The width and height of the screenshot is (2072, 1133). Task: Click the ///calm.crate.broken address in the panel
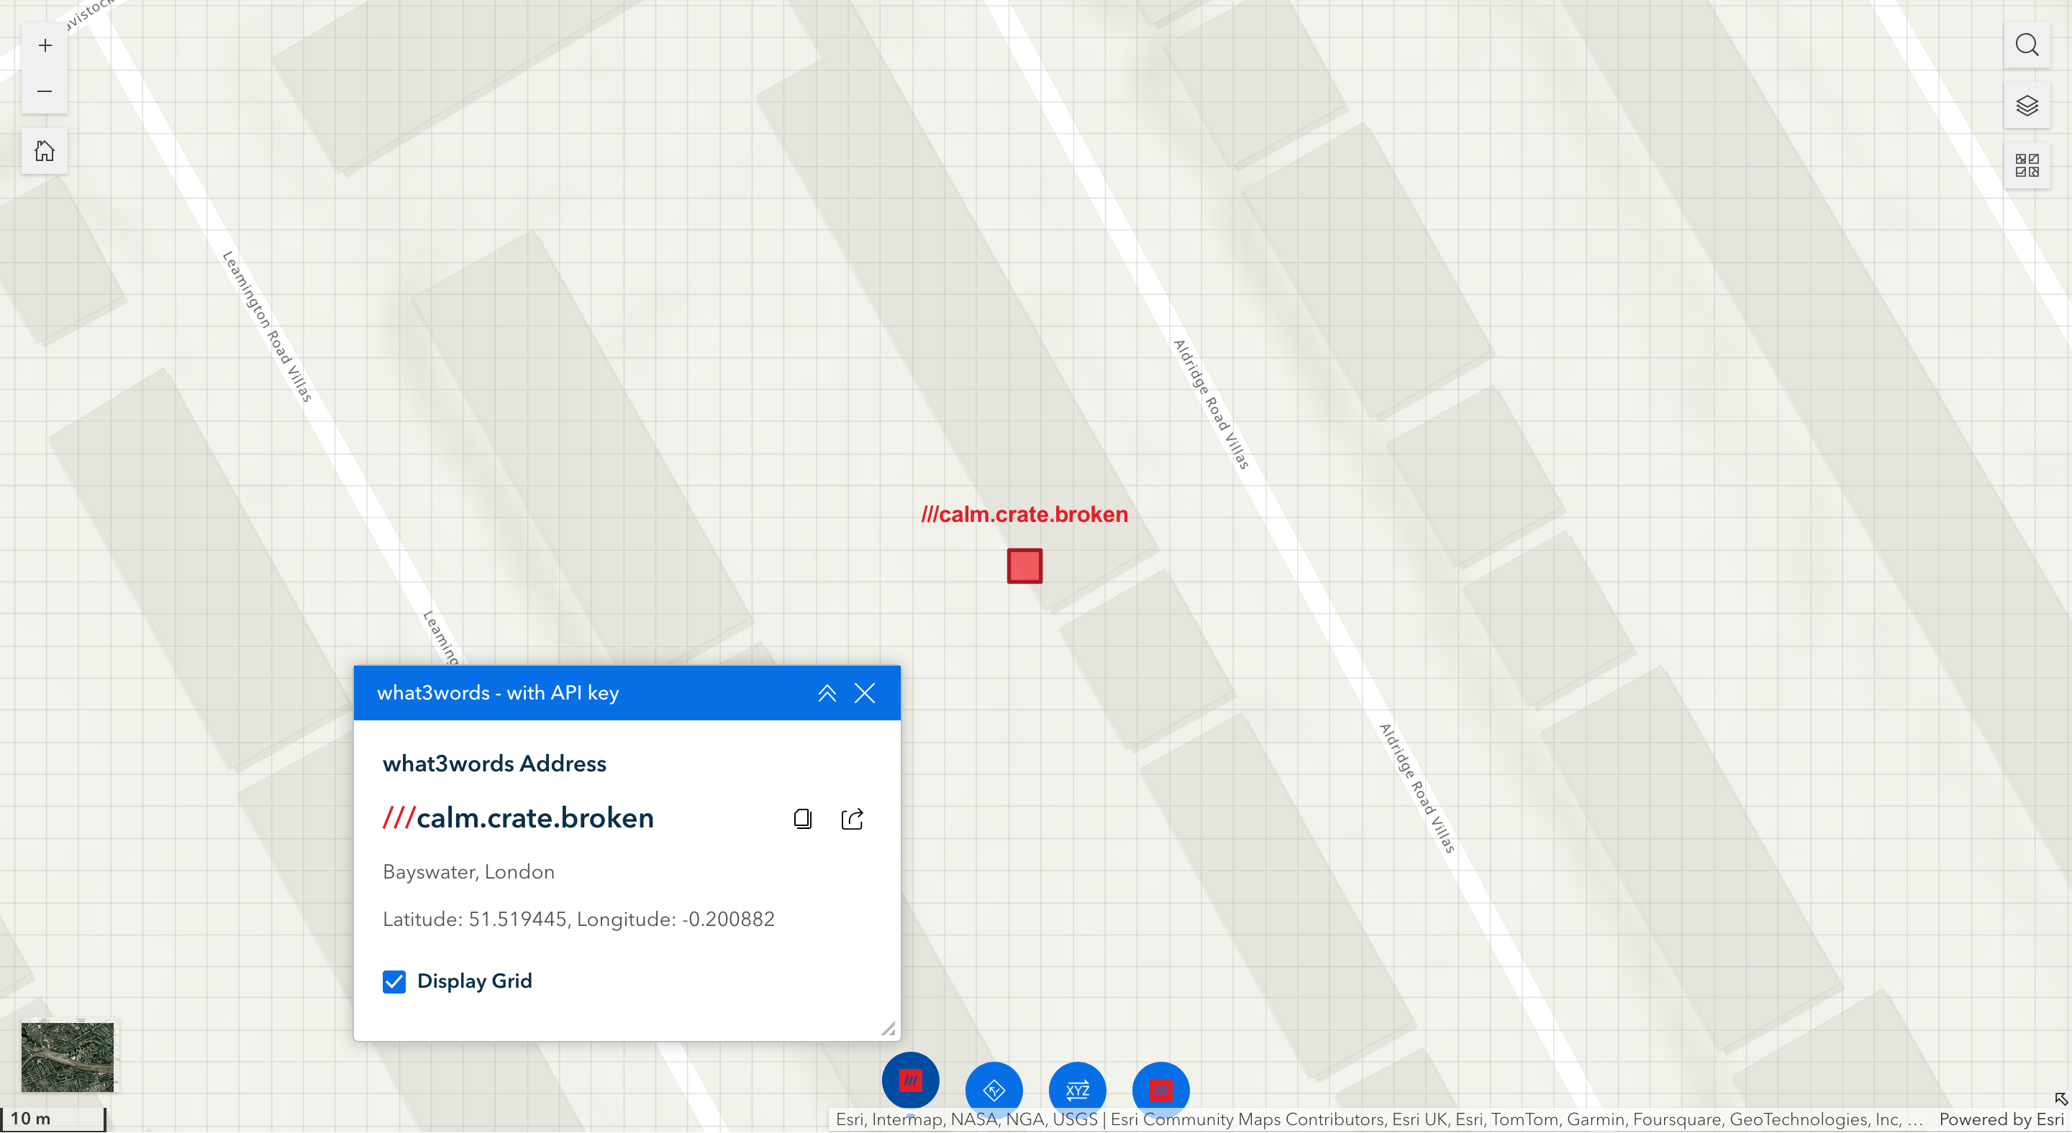(x=519, y=818)
